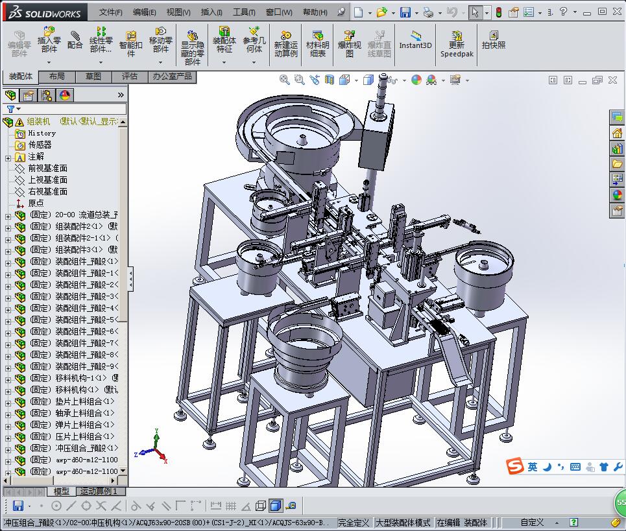Switch to the 评估 tab

click(130, 77)
